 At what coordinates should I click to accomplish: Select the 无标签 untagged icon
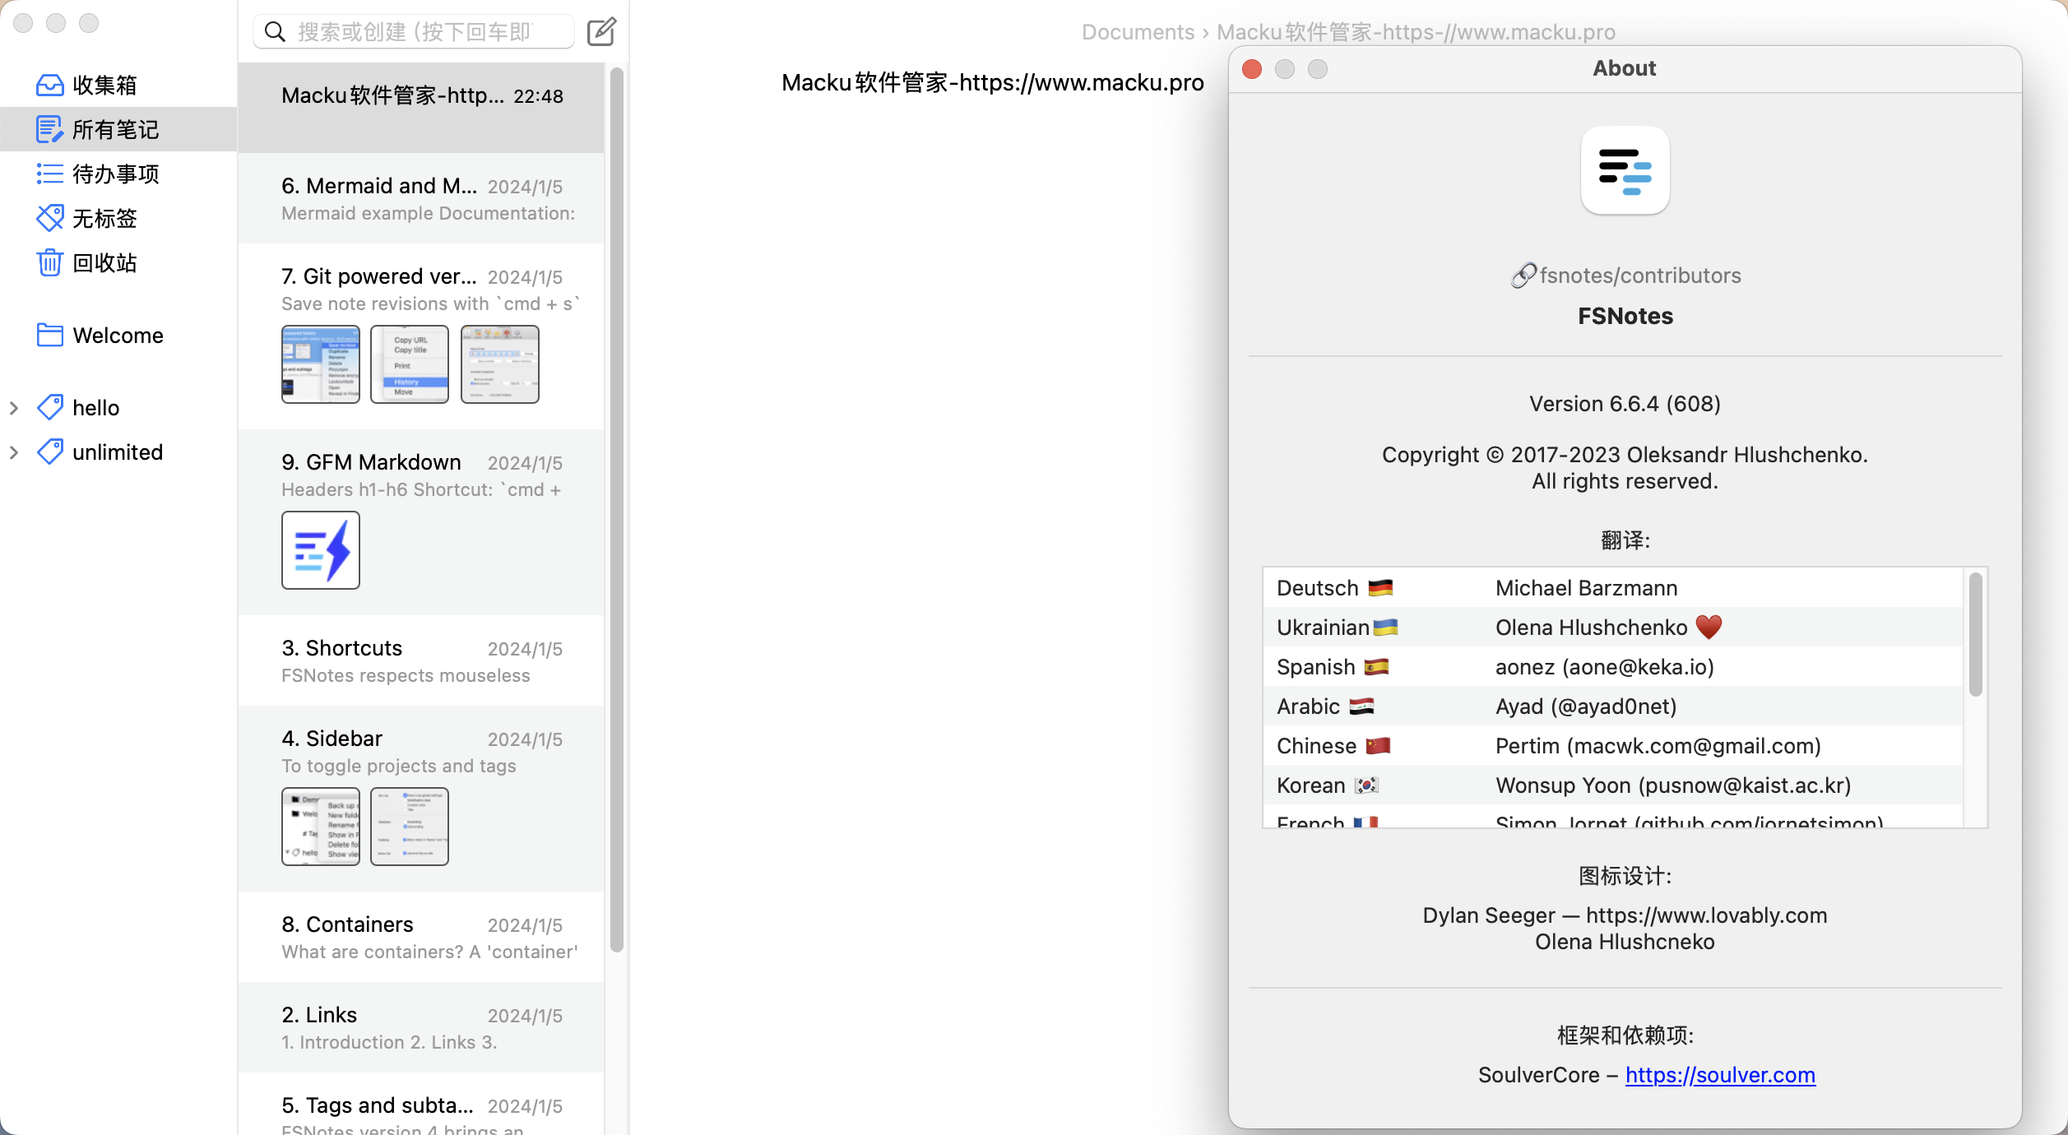pyautogui.click(x=50, y=218)
